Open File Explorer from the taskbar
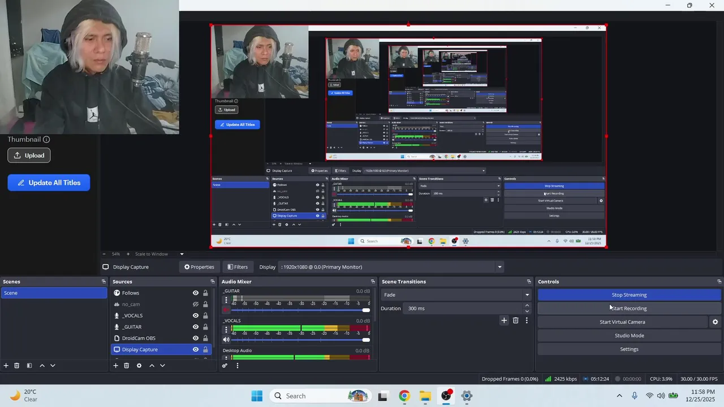The image size is (724, 407). (x=425, y=396)
